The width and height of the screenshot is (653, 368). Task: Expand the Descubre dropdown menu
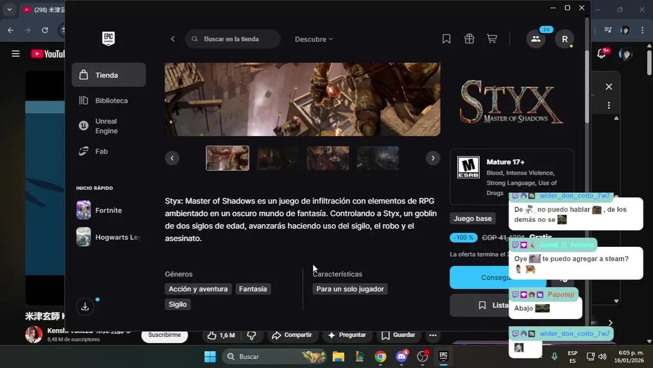[x=314, y=39]
